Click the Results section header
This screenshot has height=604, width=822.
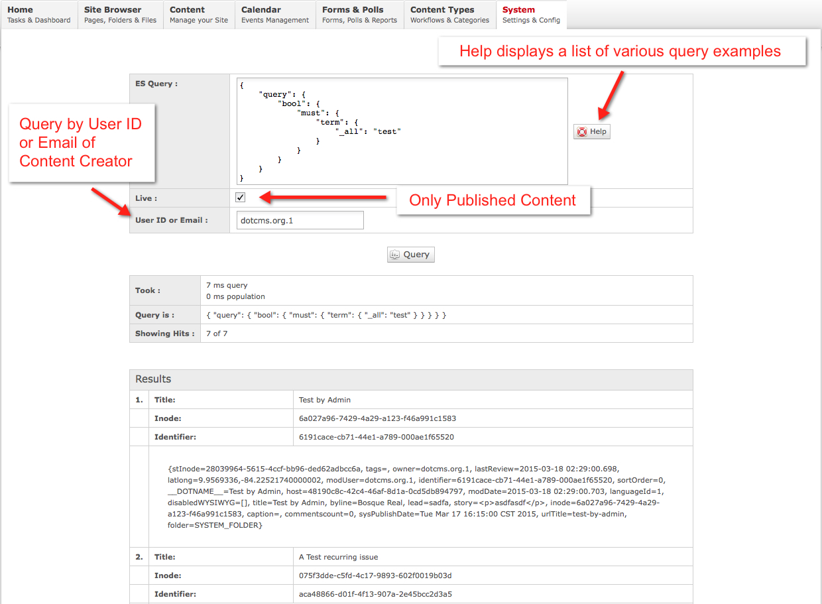coord(153,379)
